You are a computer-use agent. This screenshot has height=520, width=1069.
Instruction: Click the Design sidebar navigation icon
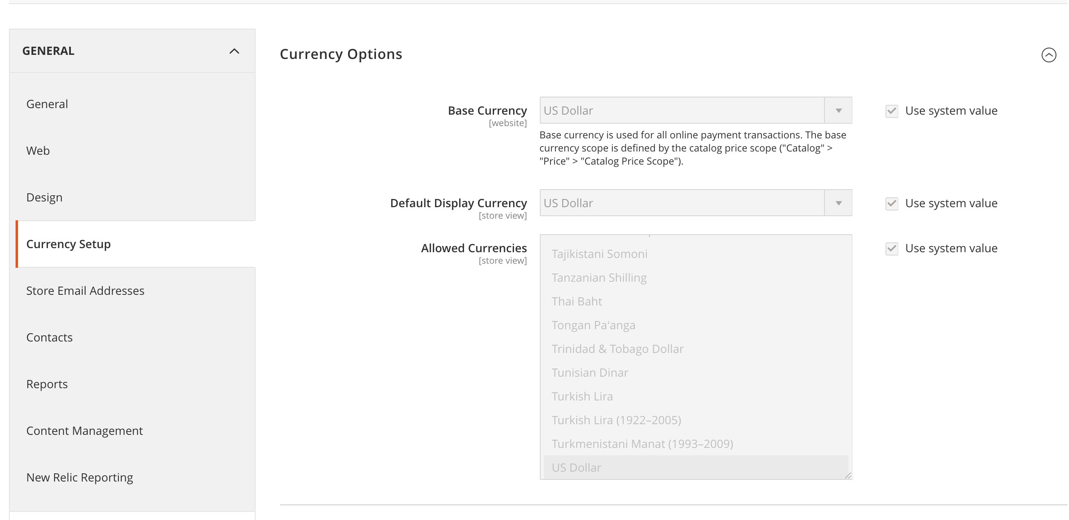pyautogui.click(x=44, y=197)
